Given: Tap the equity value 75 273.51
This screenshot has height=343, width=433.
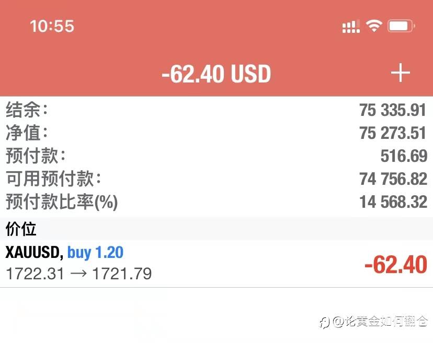Looking at the screenshot, I should point(393,133).
